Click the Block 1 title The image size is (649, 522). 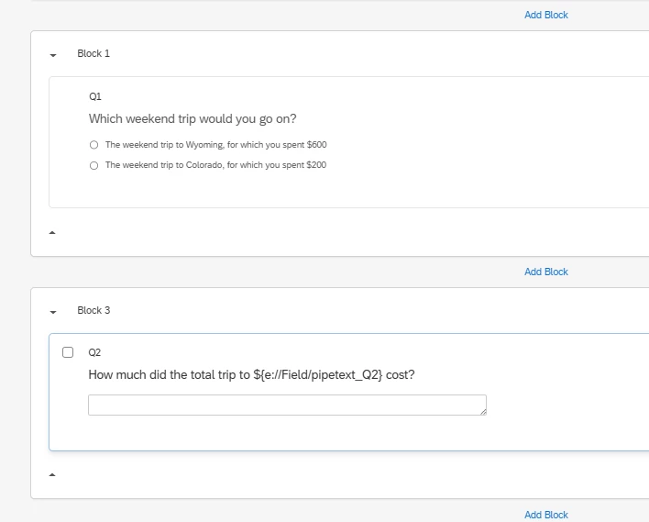(93, 53)
